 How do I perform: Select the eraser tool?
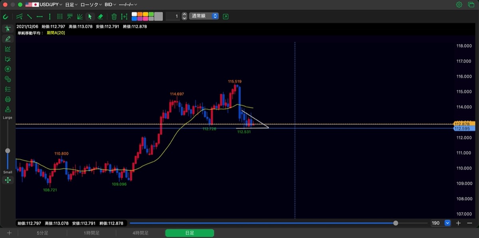pyautogui.click(x=100, y=17)
